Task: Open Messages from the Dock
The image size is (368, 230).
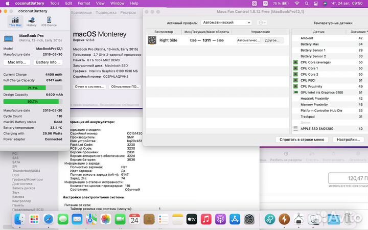Action: (63, 219)
